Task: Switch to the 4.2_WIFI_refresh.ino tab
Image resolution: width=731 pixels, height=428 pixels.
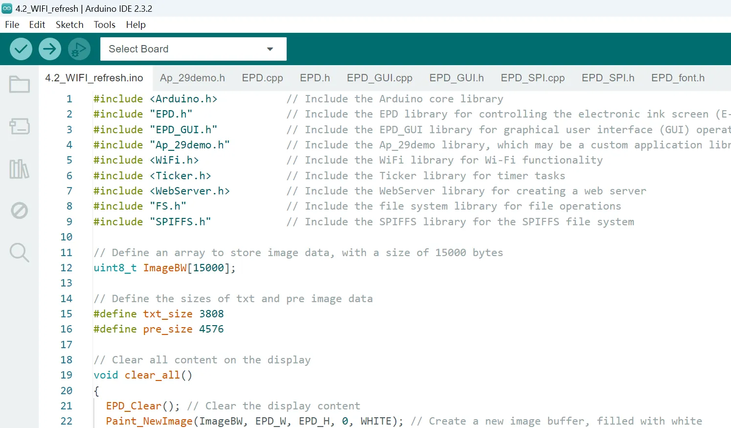Action: (94, 78)
